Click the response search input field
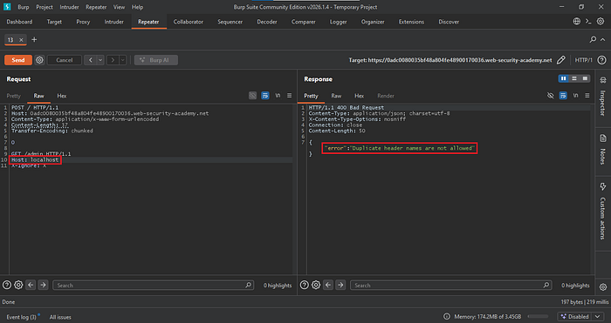Screen dimensions: 611x323 click(451, 286)
